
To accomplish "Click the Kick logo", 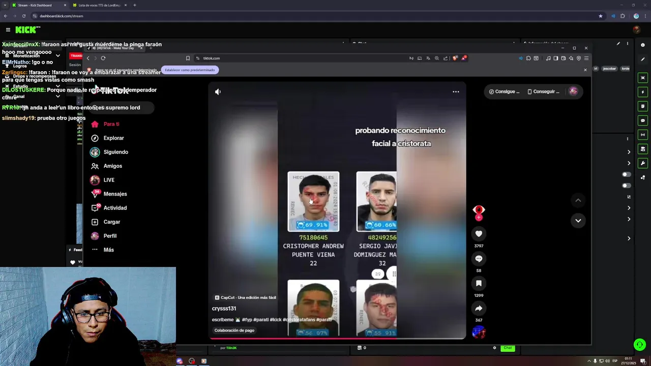I will point(28,30).
